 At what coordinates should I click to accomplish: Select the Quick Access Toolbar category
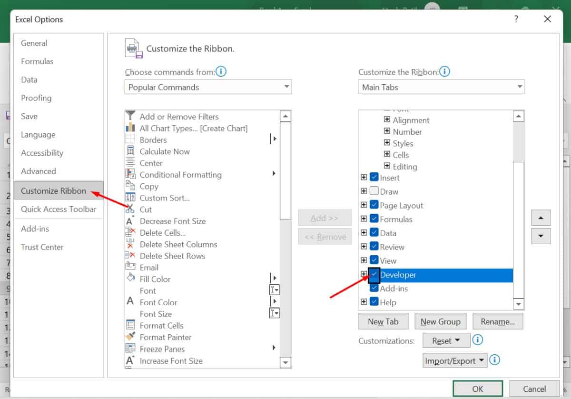[58, 209]
